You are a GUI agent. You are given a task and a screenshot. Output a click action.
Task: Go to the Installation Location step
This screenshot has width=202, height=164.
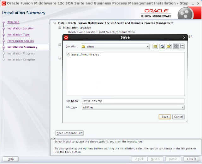[21, 28]
